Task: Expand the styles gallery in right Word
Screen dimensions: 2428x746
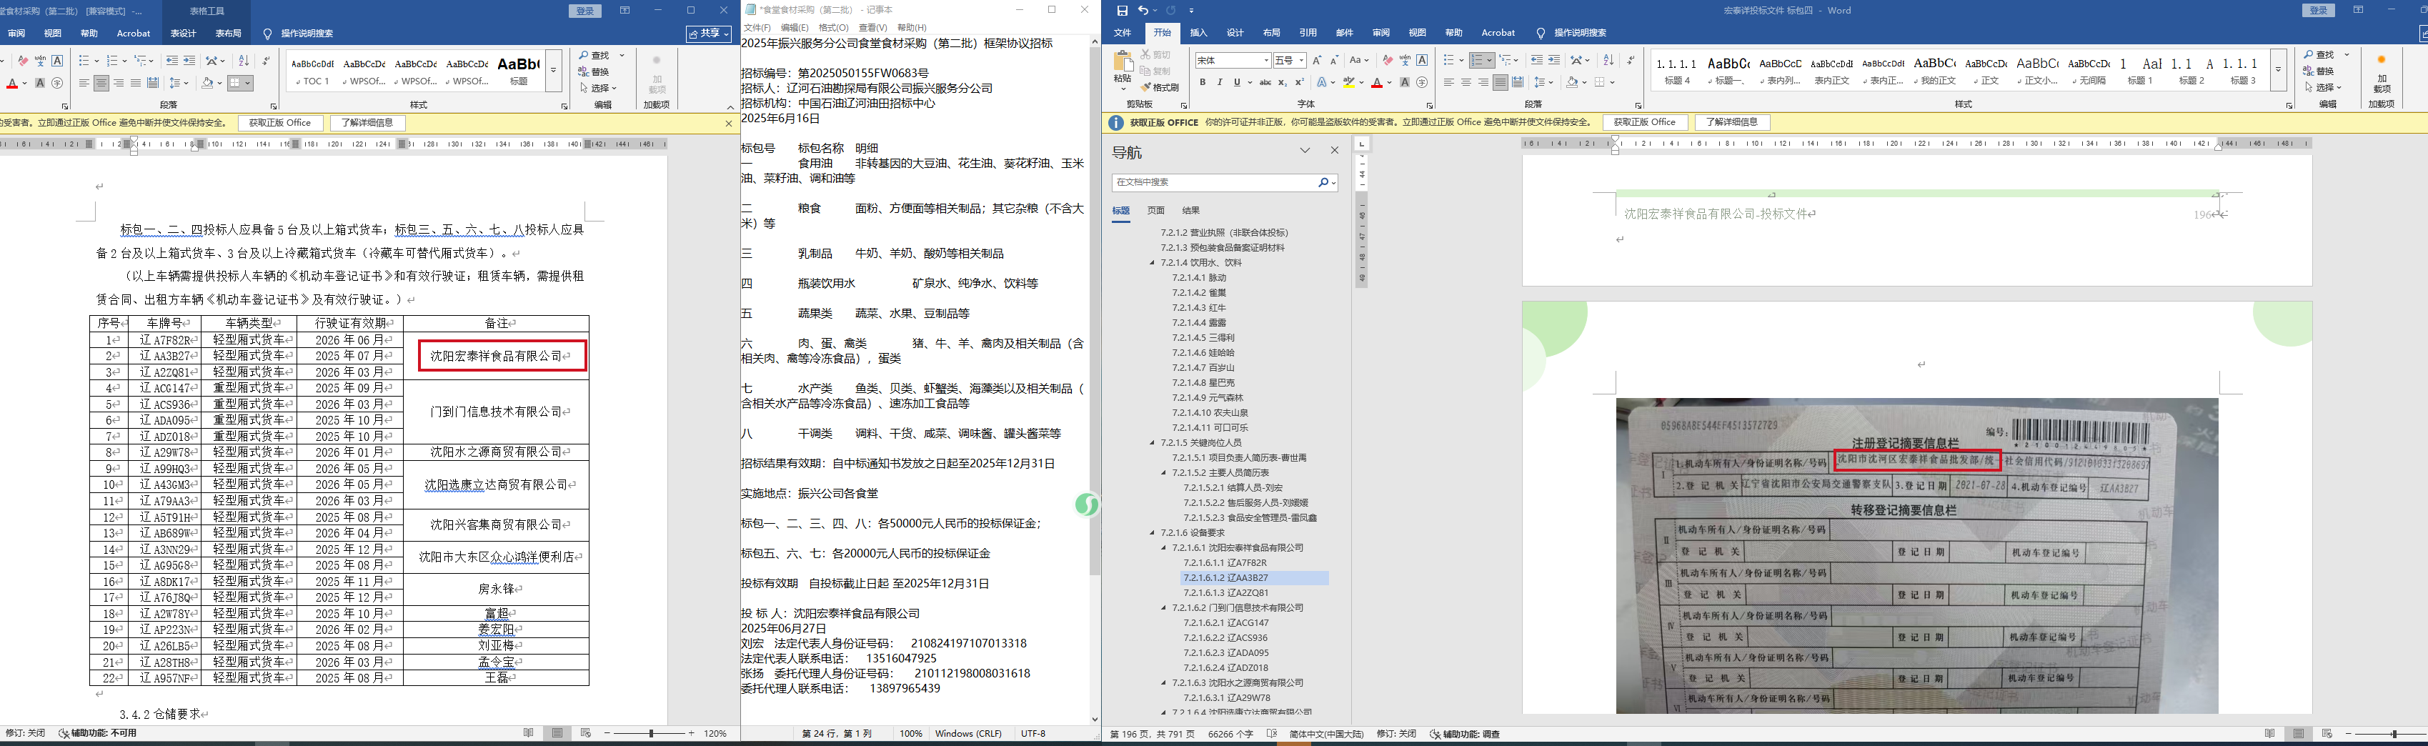Action: (2278, 70)
